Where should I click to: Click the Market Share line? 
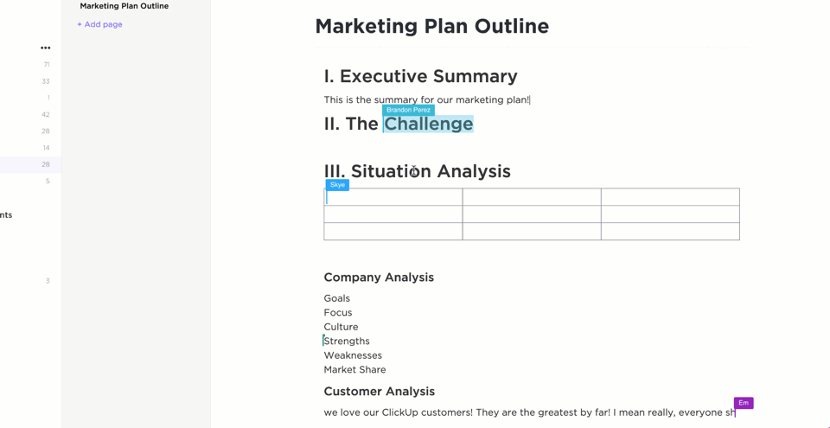click(x=354, y=369)
